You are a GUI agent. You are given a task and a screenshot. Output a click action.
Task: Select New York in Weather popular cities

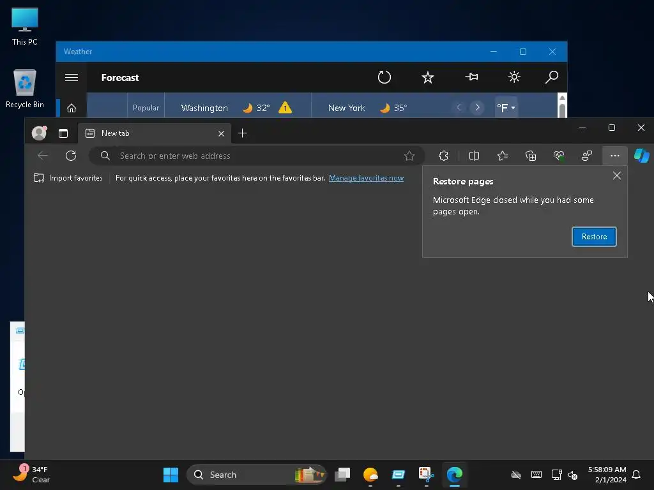click(x=346, y=108)
